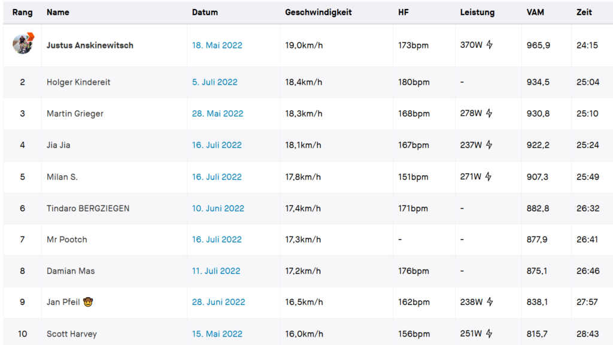The image size is (613, 345).
Task: Open Tindaro's 10. Juni 2022 activity
Action: coord(218,208)
